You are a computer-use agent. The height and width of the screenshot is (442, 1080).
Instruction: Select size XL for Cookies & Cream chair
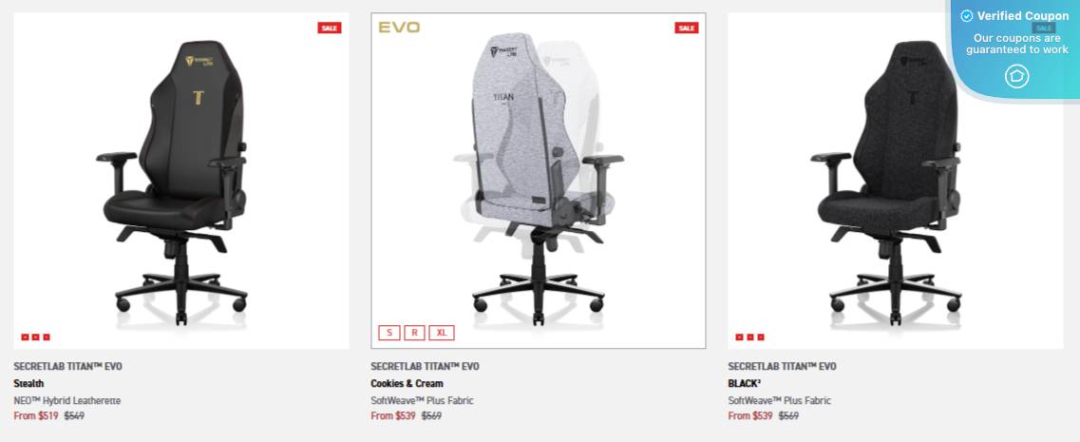pos(442,333)
